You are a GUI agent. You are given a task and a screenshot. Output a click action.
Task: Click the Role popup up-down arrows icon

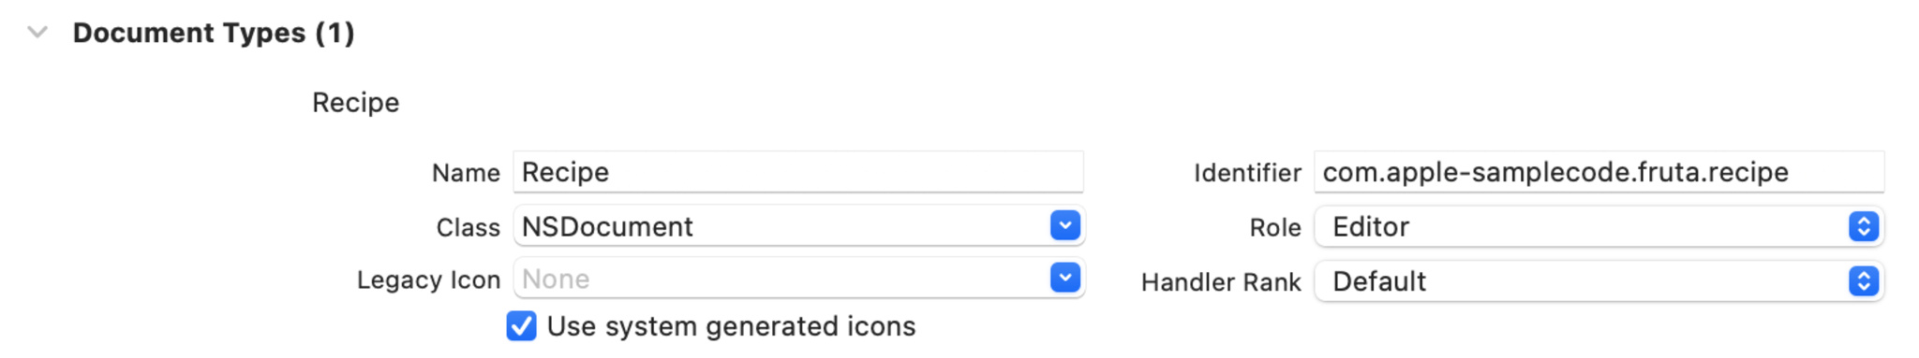[x=1864, y=226]
